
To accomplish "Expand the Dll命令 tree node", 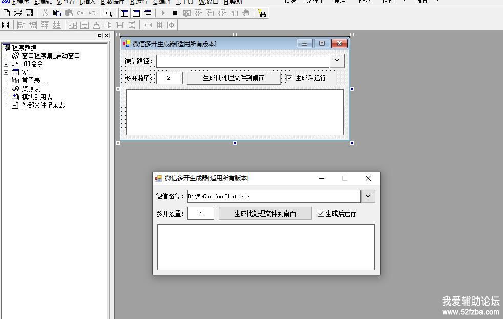I will [x=6, y=64].
